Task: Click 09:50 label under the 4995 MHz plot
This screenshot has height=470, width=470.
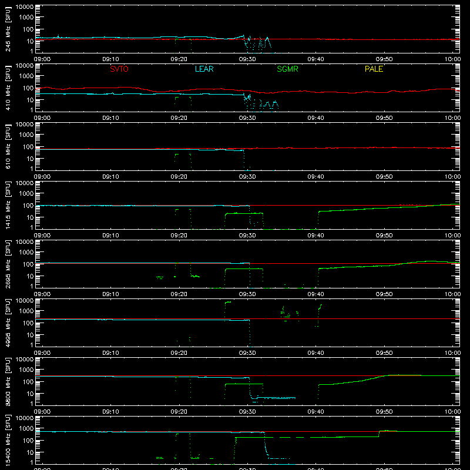Action: coord(384,353)
